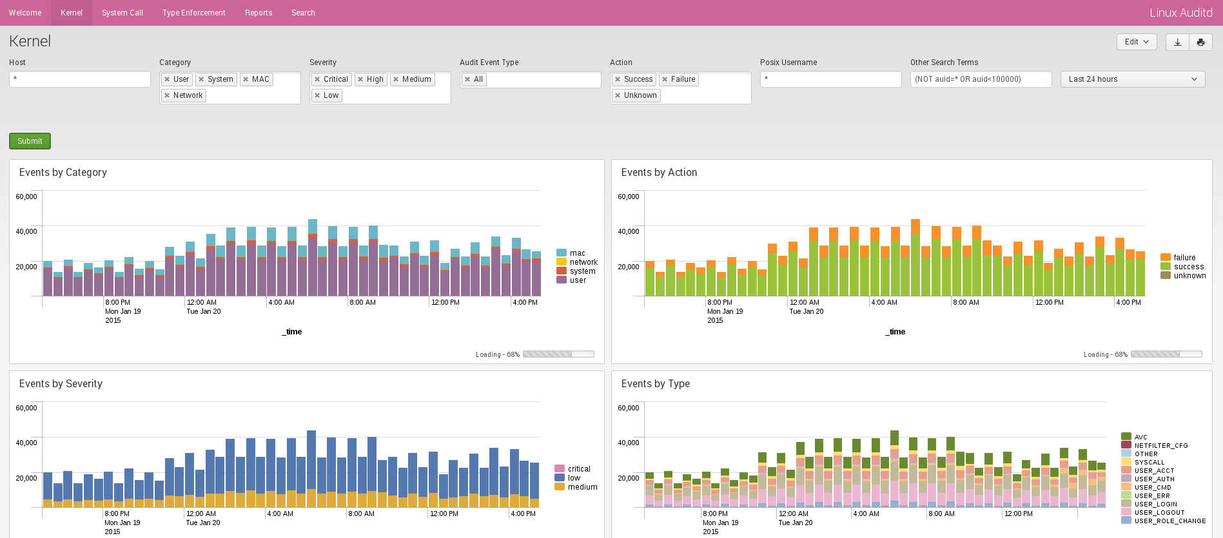Select the Kernel navigation tab

coord(72,13)
